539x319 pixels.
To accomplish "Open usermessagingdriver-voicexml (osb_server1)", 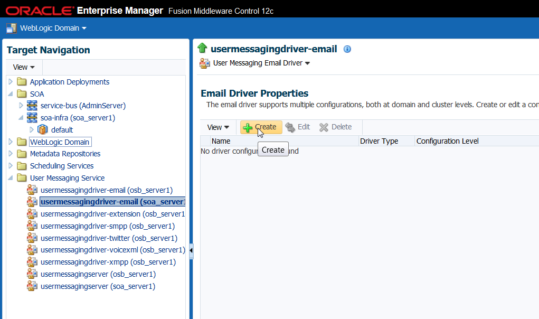I will pos(113,250).
